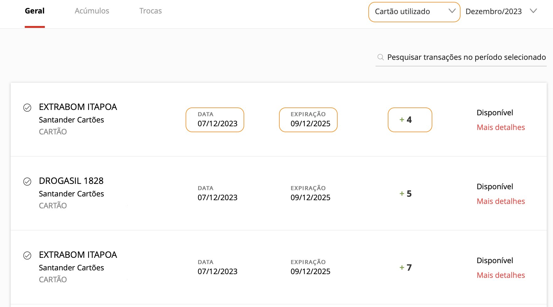Viewport: 553px width, 307px height.
Task: Click the + 7 points value
Action: 406,268
